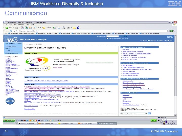Screen dimensions: 182x136
Task: Expand the Edit button dropdown arrow
Action: pyautogui.click(x=71, y=28)
